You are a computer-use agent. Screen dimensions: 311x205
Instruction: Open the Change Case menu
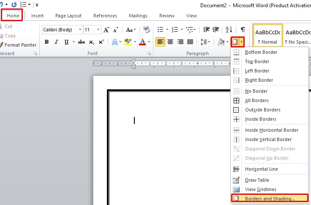[x=131, y=30]
